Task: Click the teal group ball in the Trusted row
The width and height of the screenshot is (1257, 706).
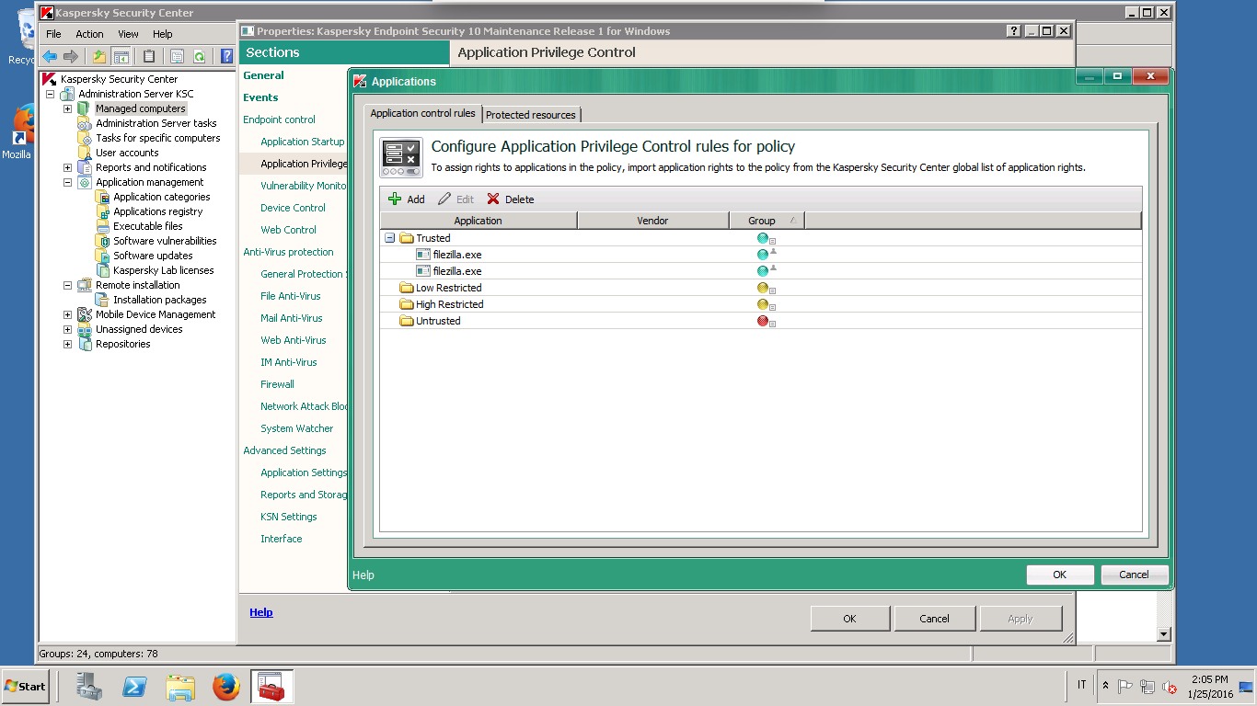Action: 762,238
